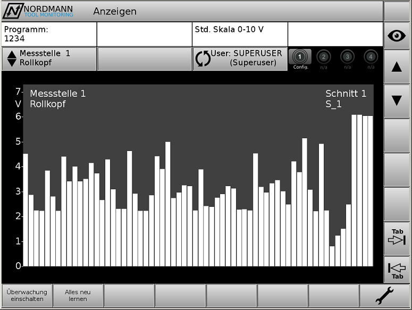412x310 pixels.
Task: Open the wrench settings tool
Action: (384, 296)
